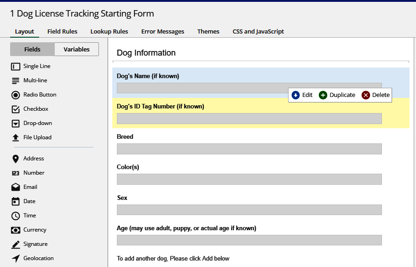The height and width of the screenshot is (267, 416).
Task: Click the File Upload field icon
Action: point(16,138)
